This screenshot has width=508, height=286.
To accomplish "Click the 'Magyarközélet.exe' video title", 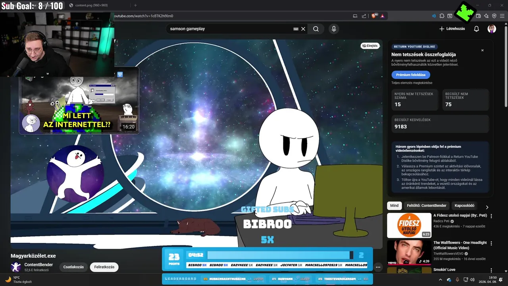I will pos(33,256).
